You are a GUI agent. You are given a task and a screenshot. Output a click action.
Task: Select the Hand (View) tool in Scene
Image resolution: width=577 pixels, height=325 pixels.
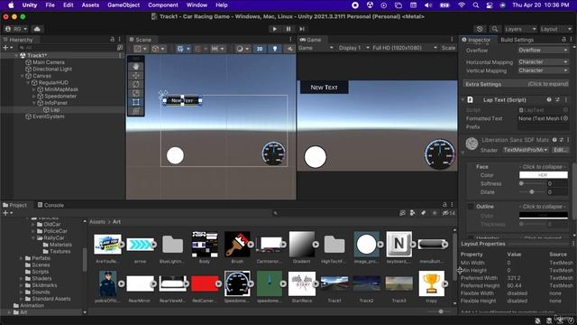136,67
